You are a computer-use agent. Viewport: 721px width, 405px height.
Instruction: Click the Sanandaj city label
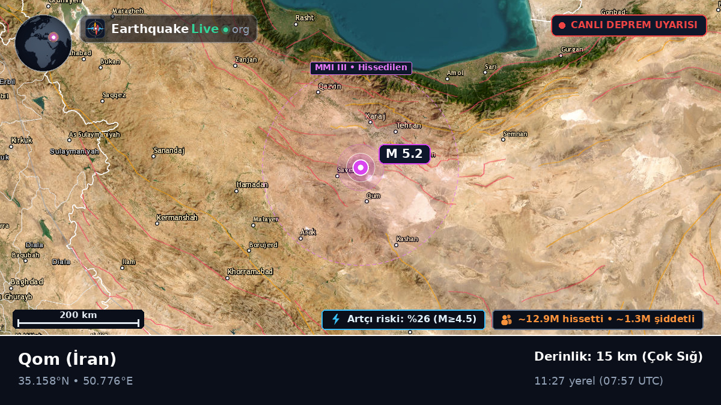(169, 150)
